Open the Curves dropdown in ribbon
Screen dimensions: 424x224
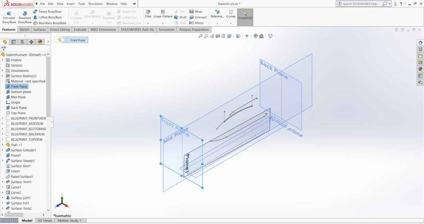[231, 15]
